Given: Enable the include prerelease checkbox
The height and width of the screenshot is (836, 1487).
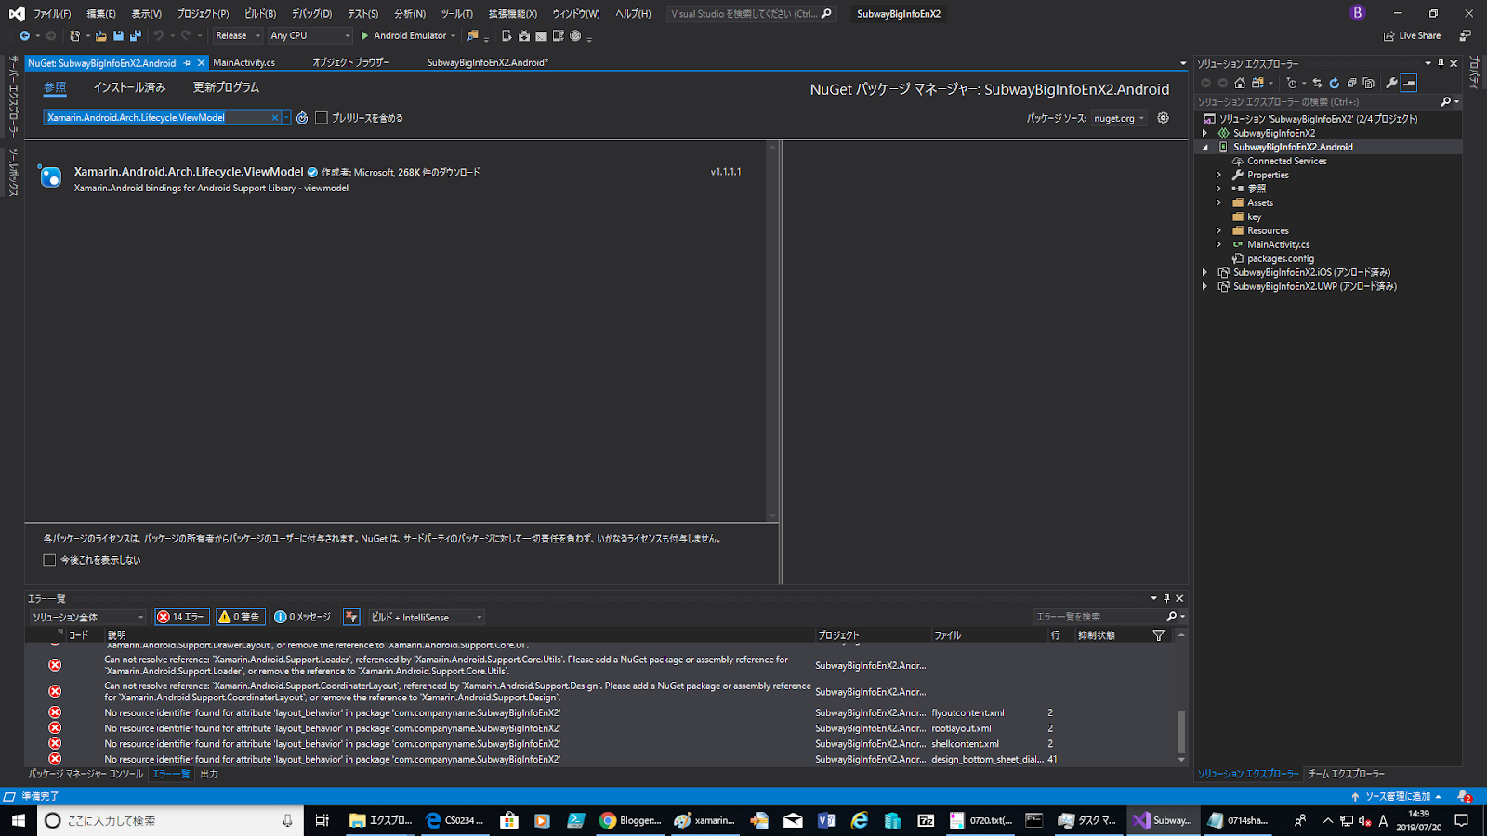Looking at the screenshot, I should pyautogui.click(x=322, y=118).
